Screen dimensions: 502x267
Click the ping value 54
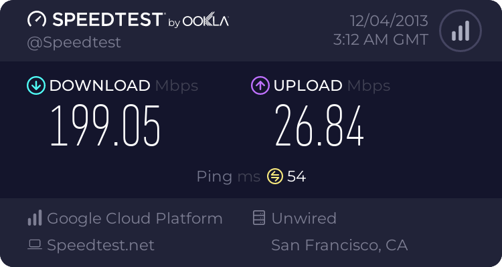(x=297, y=176)
